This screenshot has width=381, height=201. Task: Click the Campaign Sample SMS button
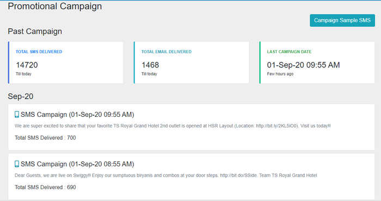(342, 20)
